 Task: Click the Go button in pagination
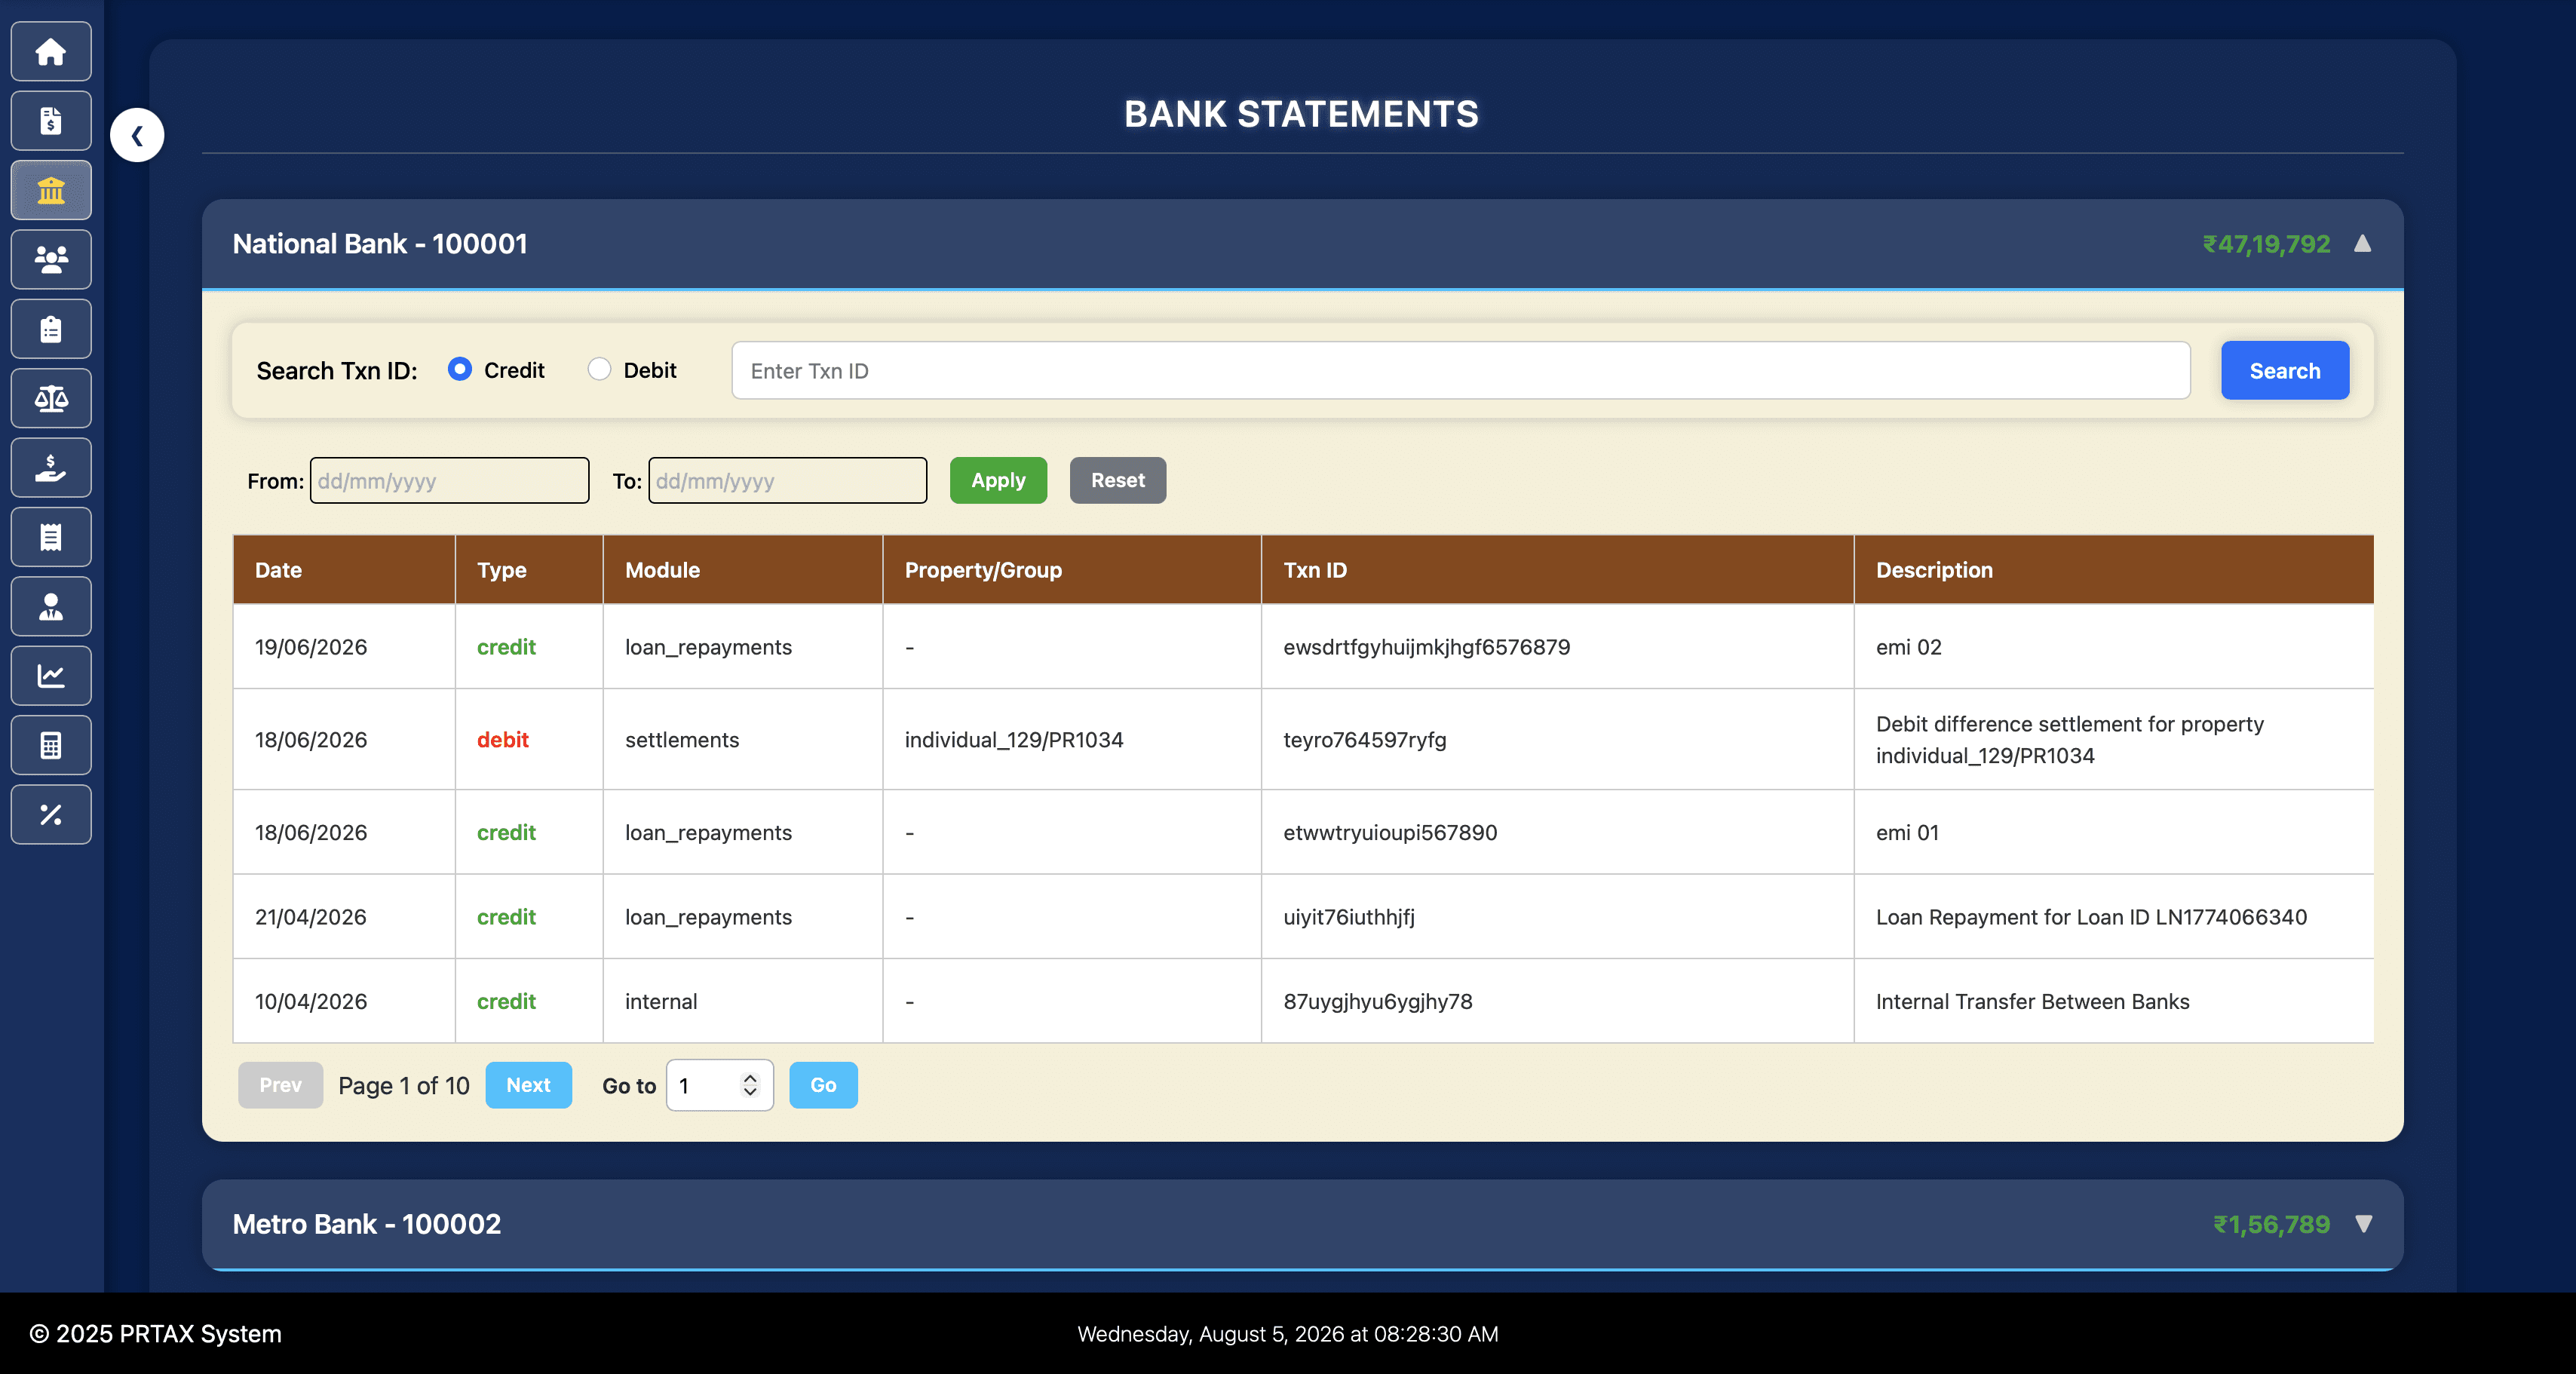click(823, 1085)
